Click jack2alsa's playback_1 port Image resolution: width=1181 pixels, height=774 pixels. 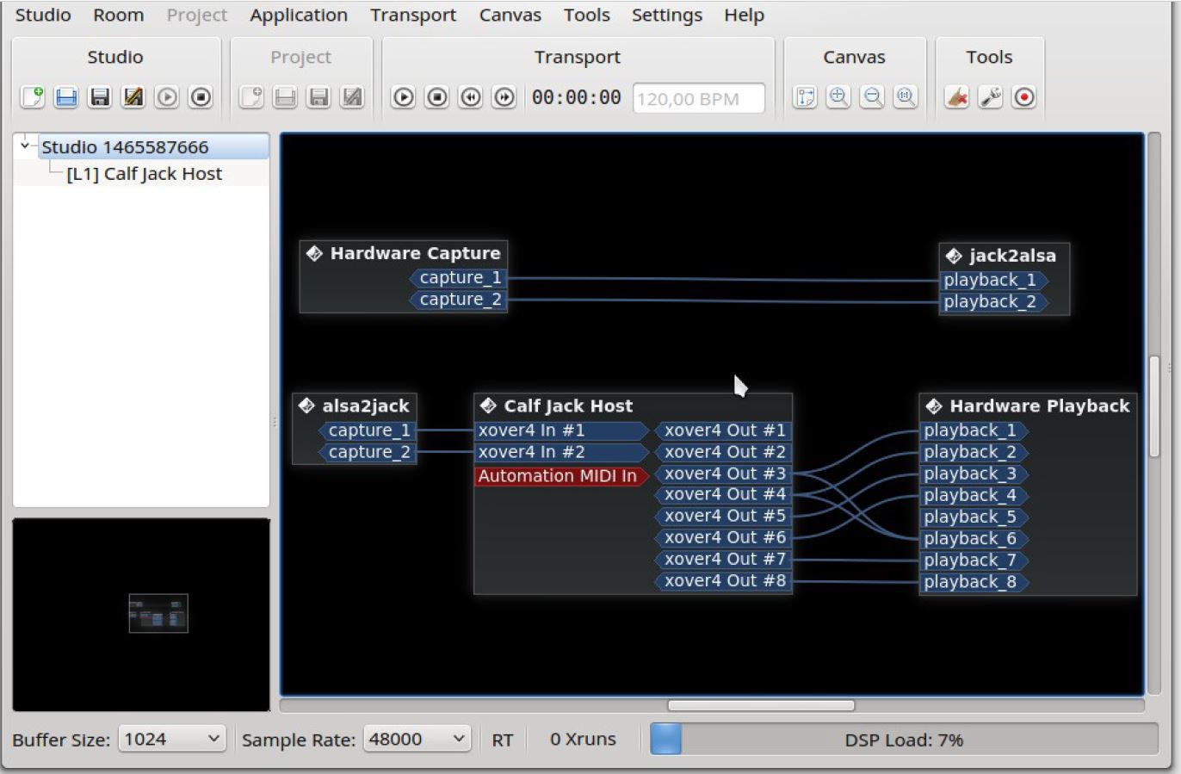pos(993,280)
